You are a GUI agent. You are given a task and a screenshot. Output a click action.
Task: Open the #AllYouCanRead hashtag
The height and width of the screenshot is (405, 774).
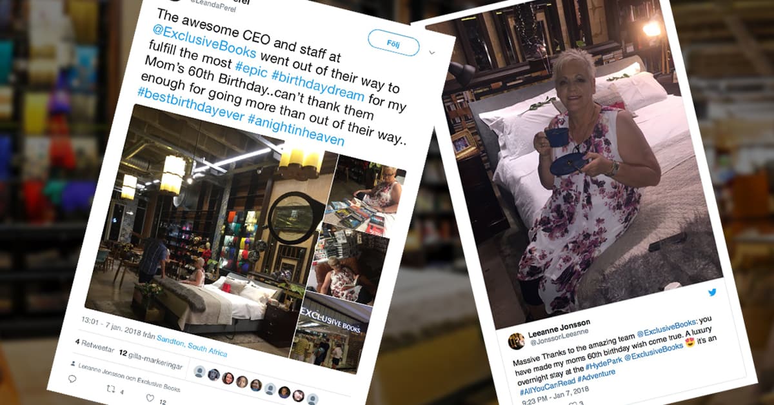(x=547, y=385)
